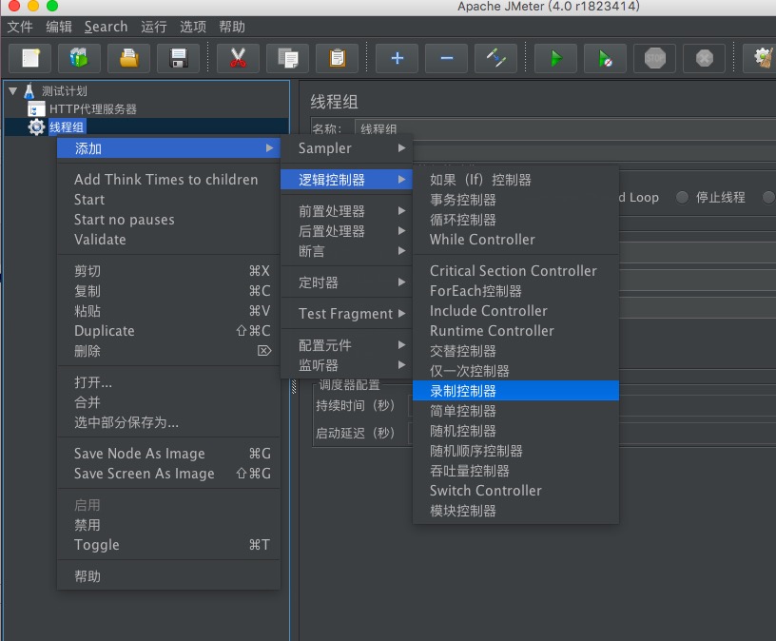Expand the 添加 submenu
The width and height of the screenshot is (776, 641).
coord(168,148)
